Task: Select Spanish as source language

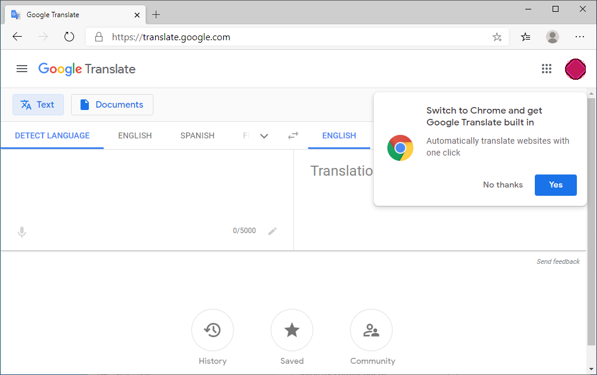Action: (x=197, y=136)
